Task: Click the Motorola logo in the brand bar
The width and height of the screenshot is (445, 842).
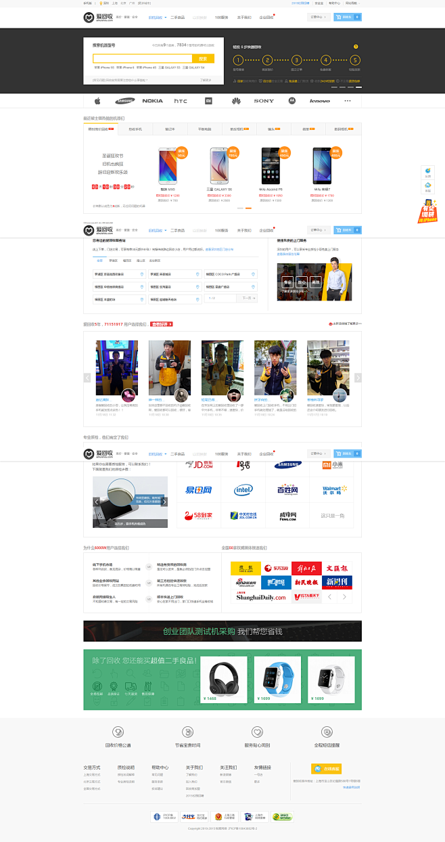Action: (292, 101)
